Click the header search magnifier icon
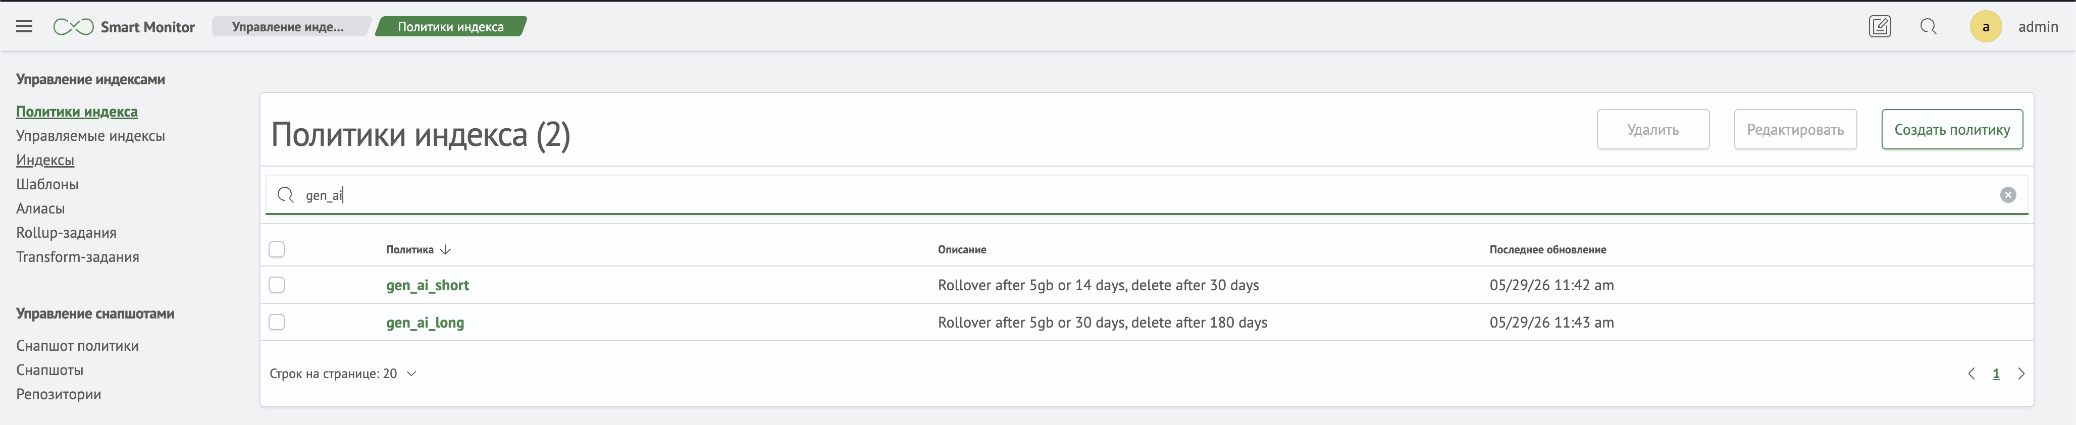Image resolution: width=2076 pixels, height=425 pixels. [x=1928, y=27]
